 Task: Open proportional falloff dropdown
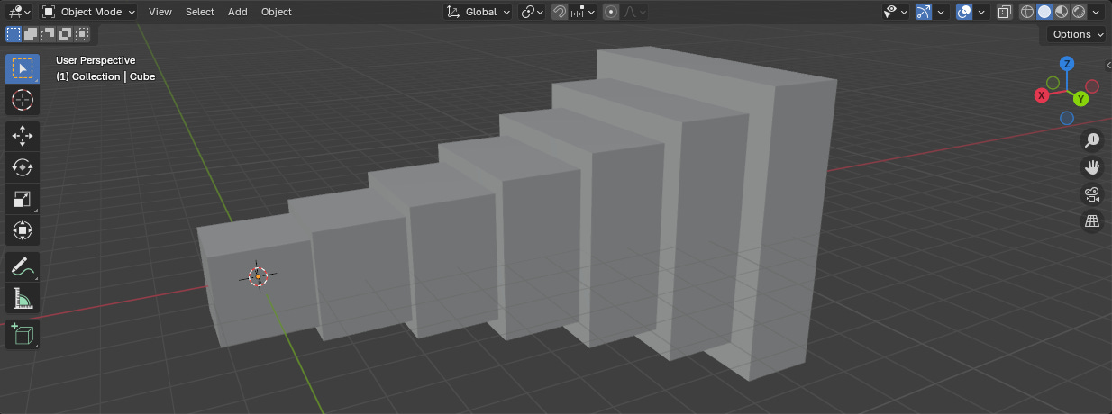point(634,12)
